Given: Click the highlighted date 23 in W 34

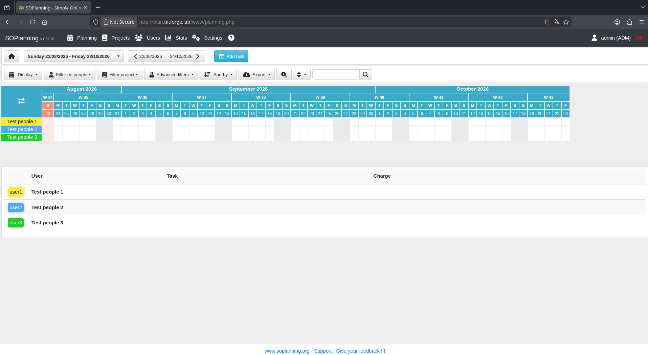Looking at the screenshot, I should [48, 114].
